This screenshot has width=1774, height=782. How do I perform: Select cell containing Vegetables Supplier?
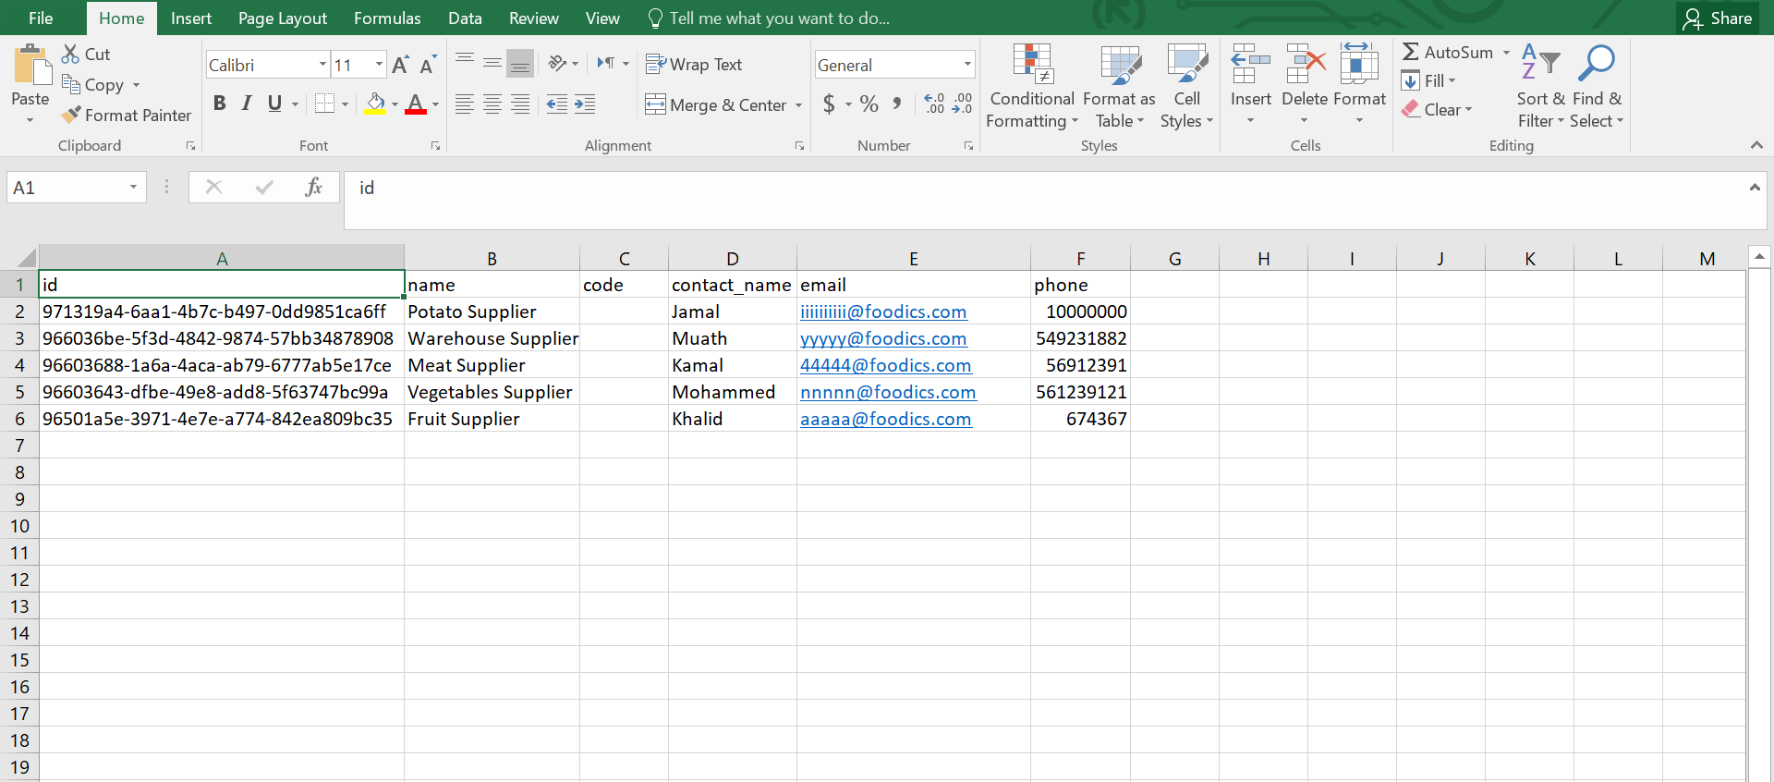(x=490, y=393)
